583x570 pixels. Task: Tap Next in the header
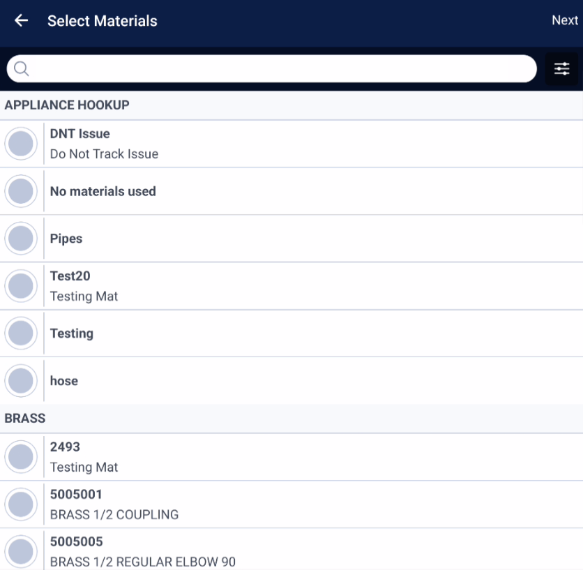click(x=565, y=20)
